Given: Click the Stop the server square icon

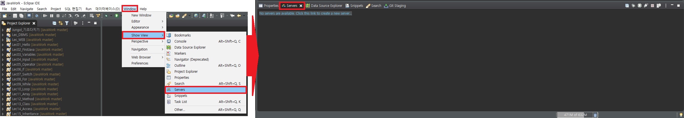Looking at the screenshot, I should tap(652, 5).
